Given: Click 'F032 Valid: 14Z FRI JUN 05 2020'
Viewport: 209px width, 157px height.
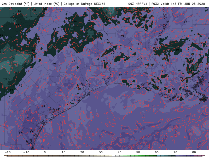Looking at the screenshot, I should (178, 4).
